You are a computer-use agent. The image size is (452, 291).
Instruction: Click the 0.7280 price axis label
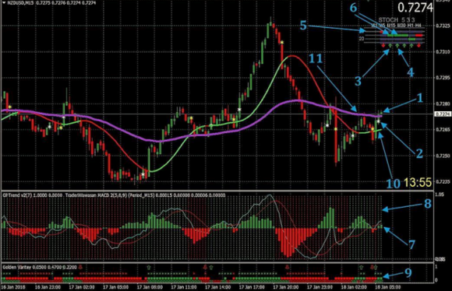click(443, 103)
